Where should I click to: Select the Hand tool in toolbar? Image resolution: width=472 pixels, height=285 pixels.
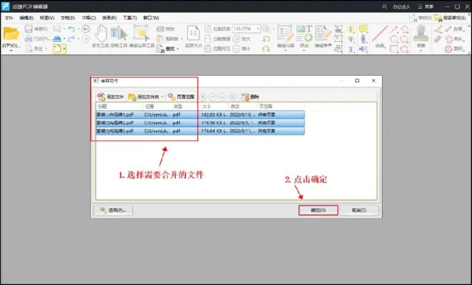(101, 33)
